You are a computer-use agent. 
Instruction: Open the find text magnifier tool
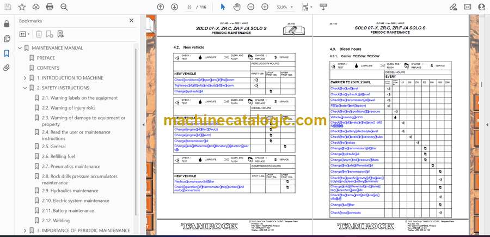(64, 7)
